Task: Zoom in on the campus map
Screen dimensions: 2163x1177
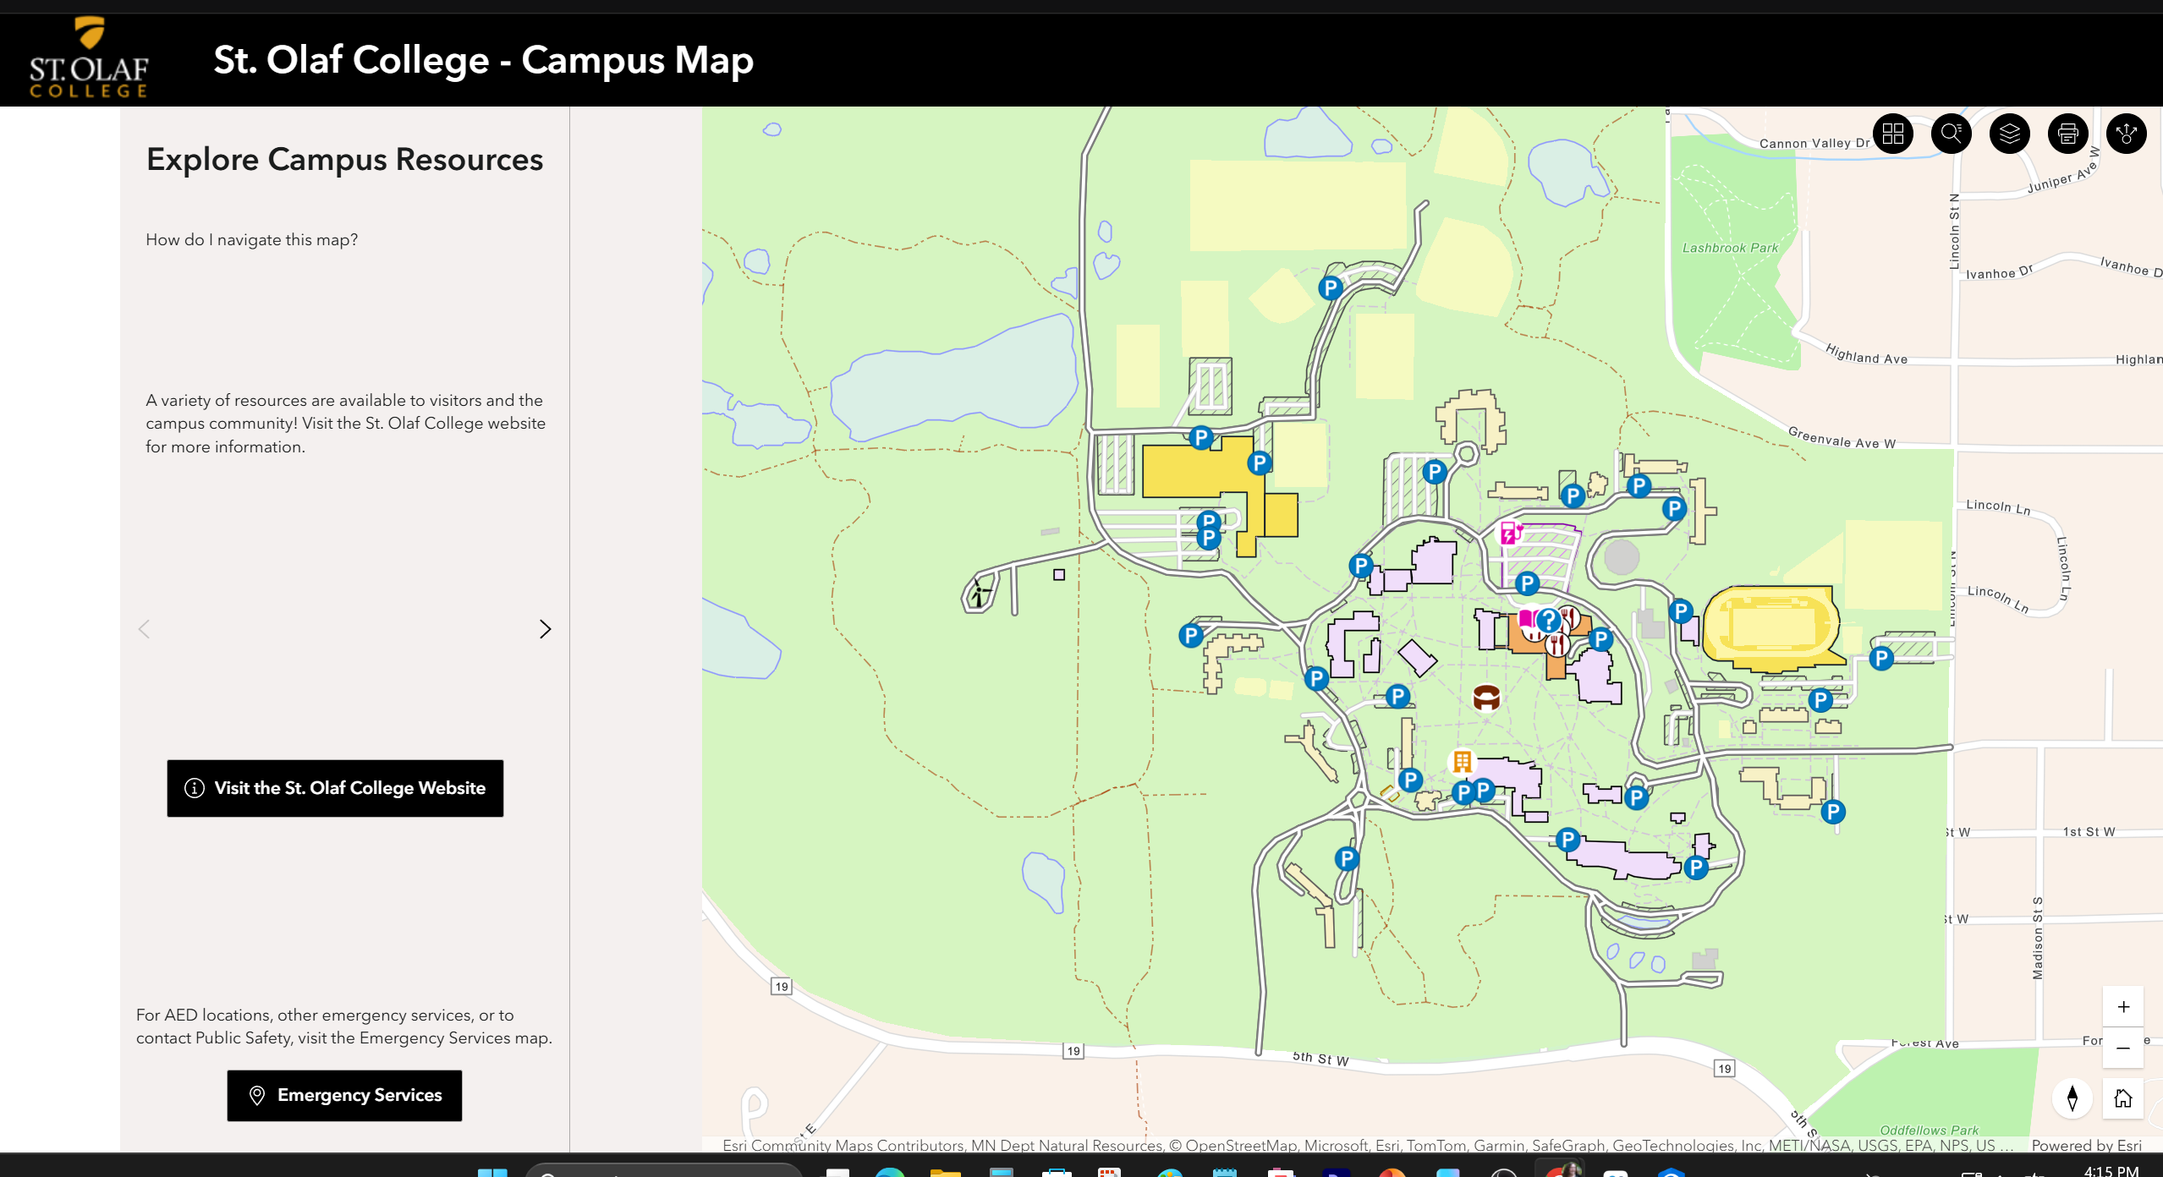Action: [x=2123, y=1006]
